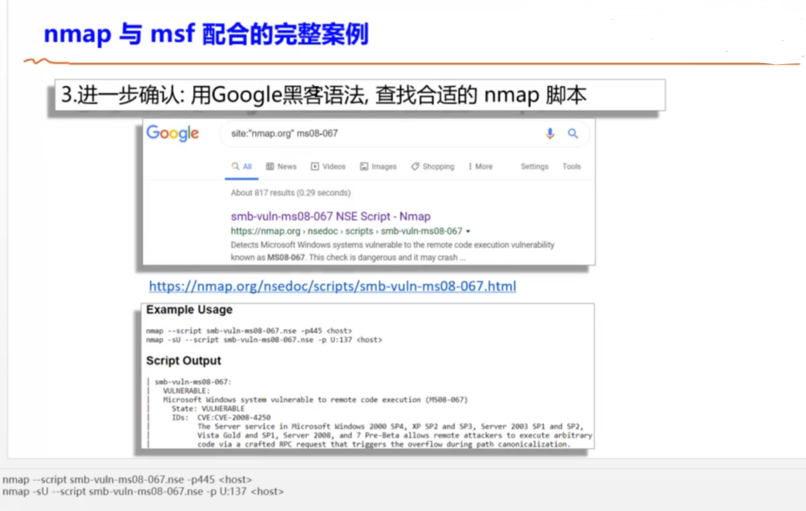Switch to the Videos tab
806x511 pixels.
click(x=329, y=167)
